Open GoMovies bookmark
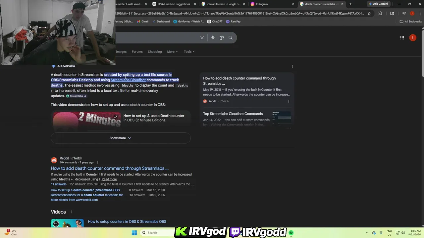This screenshot has height=238, width=424. pos(188,21)
